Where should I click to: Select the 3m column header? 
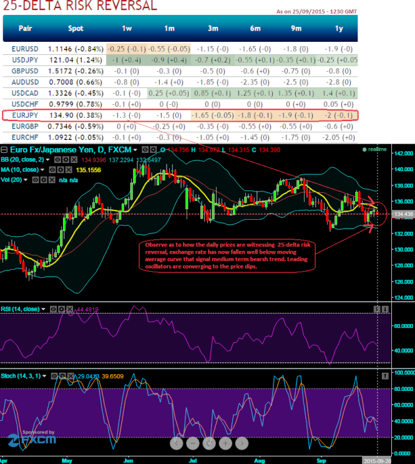213,28
